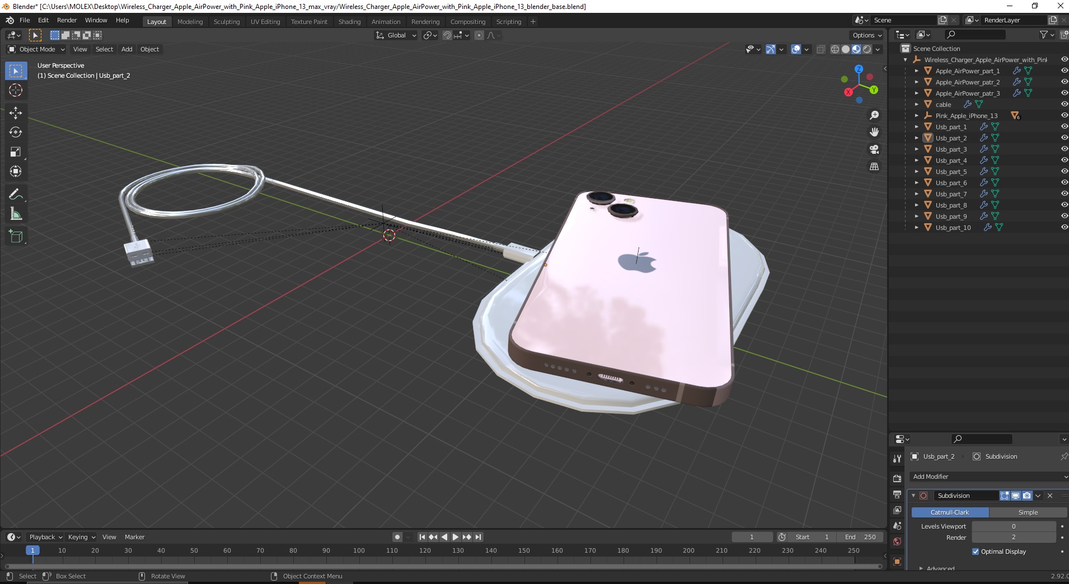Collapse the Wireless_Charger collection
The height and width of the screenshot is (584, 1069).
906,60
